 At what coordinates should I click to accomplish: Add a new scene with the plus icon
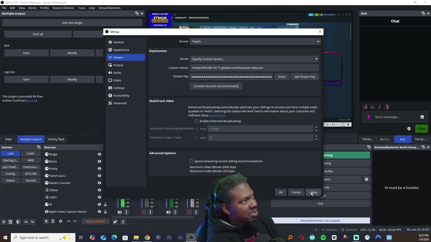[4, 222]
